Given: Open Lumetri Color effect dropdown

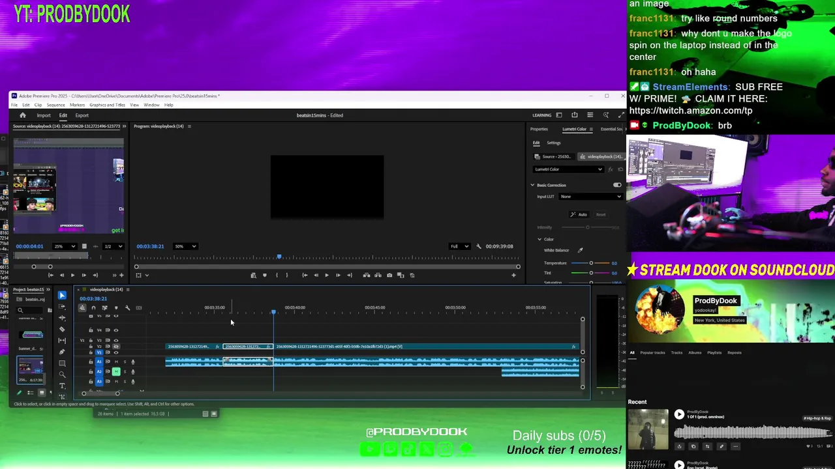Looking at the screenshot, I should pos(568,169).
